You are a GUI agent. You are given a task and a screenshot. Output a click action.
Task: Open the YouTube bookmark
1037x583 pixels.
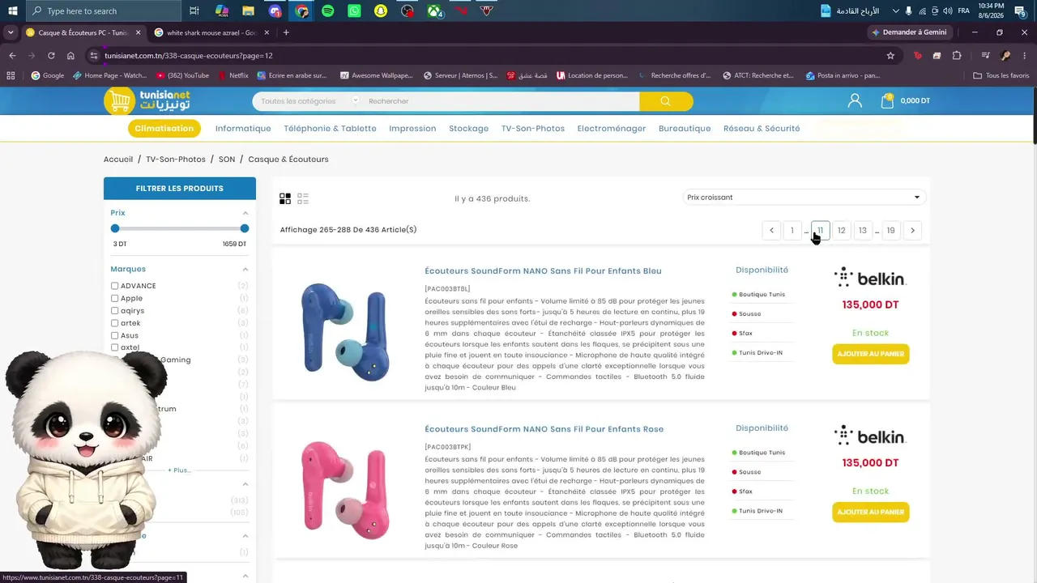pos(181,75)
